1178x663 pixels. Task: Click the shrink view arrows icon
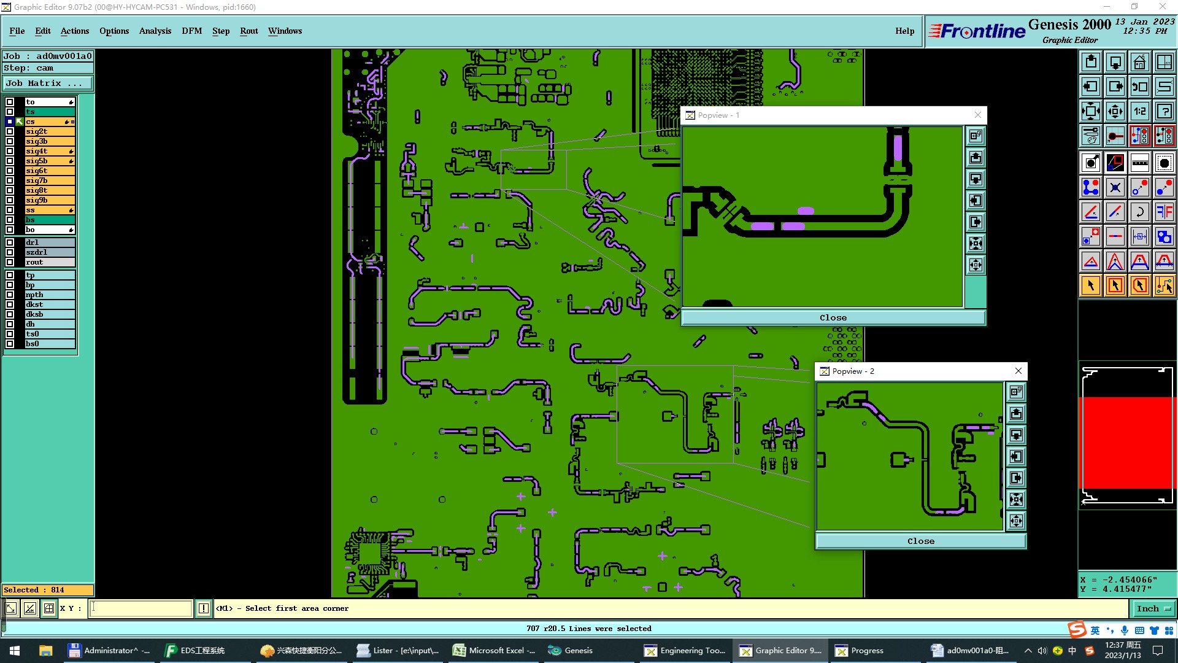[x=1115, y=111]
